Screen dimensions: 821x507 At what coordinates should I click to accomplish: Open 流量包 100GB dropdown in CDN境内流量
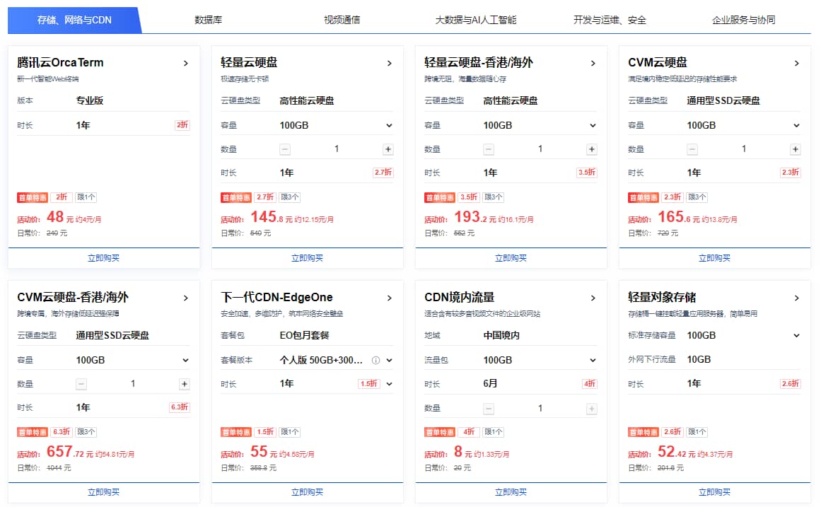pyautogui.click(x=593, y=360)
